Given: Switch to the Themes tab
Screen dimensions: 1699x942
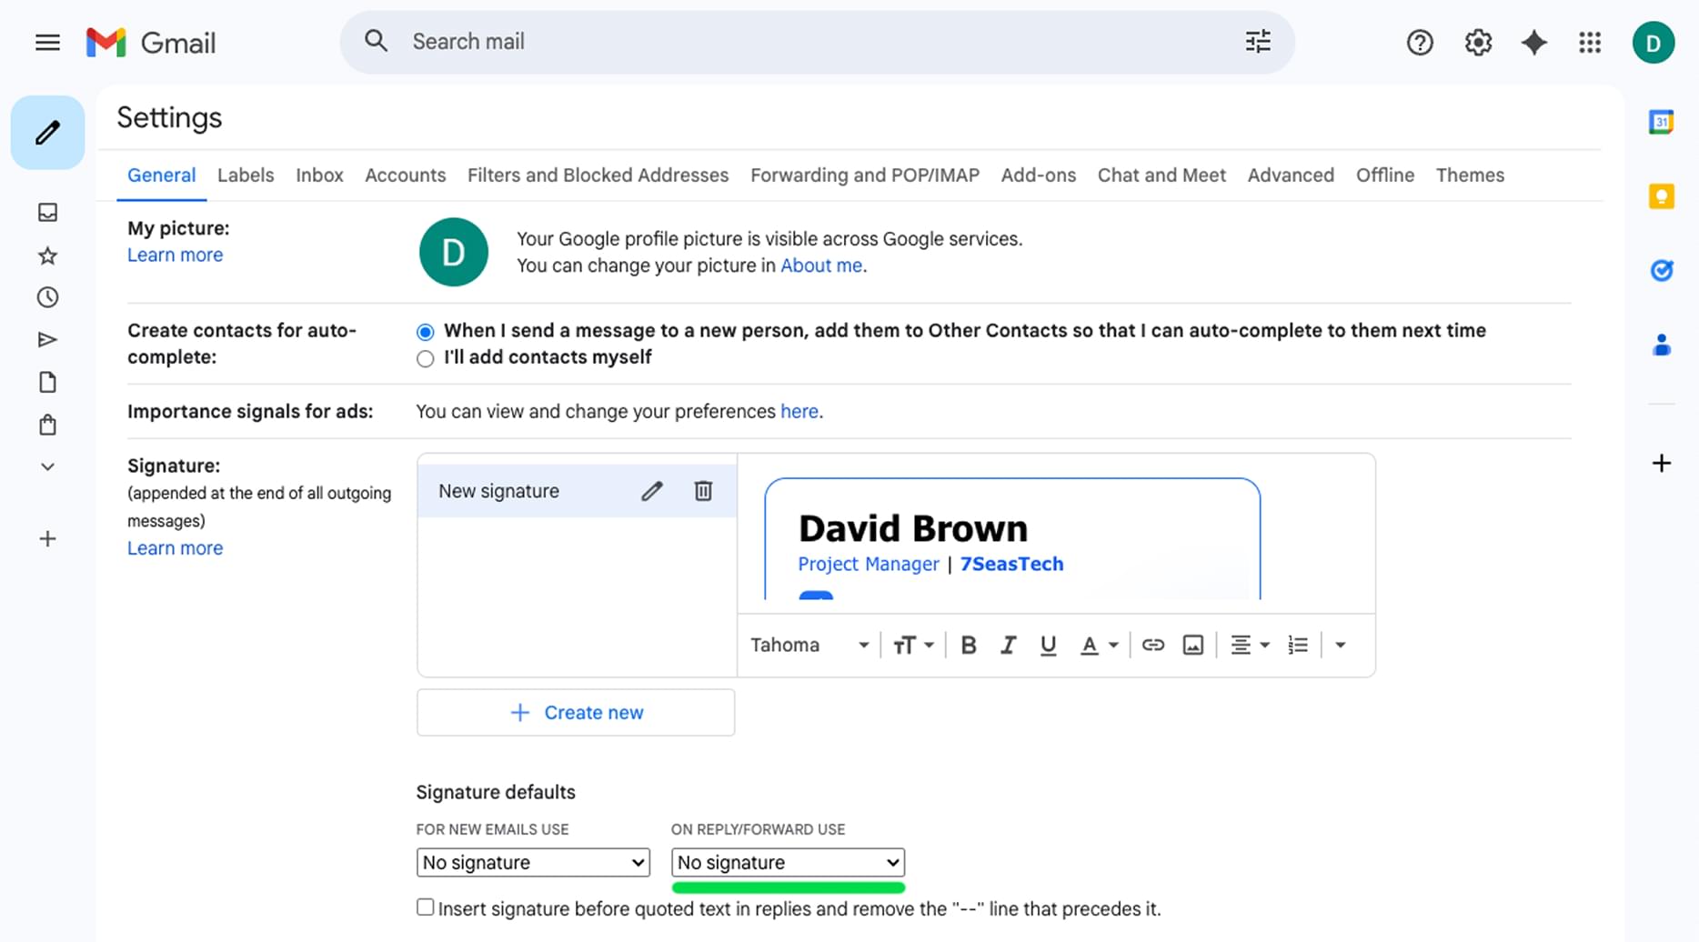Looking at the screenshot, I should pyautogui.click(x=1470, y=175).
